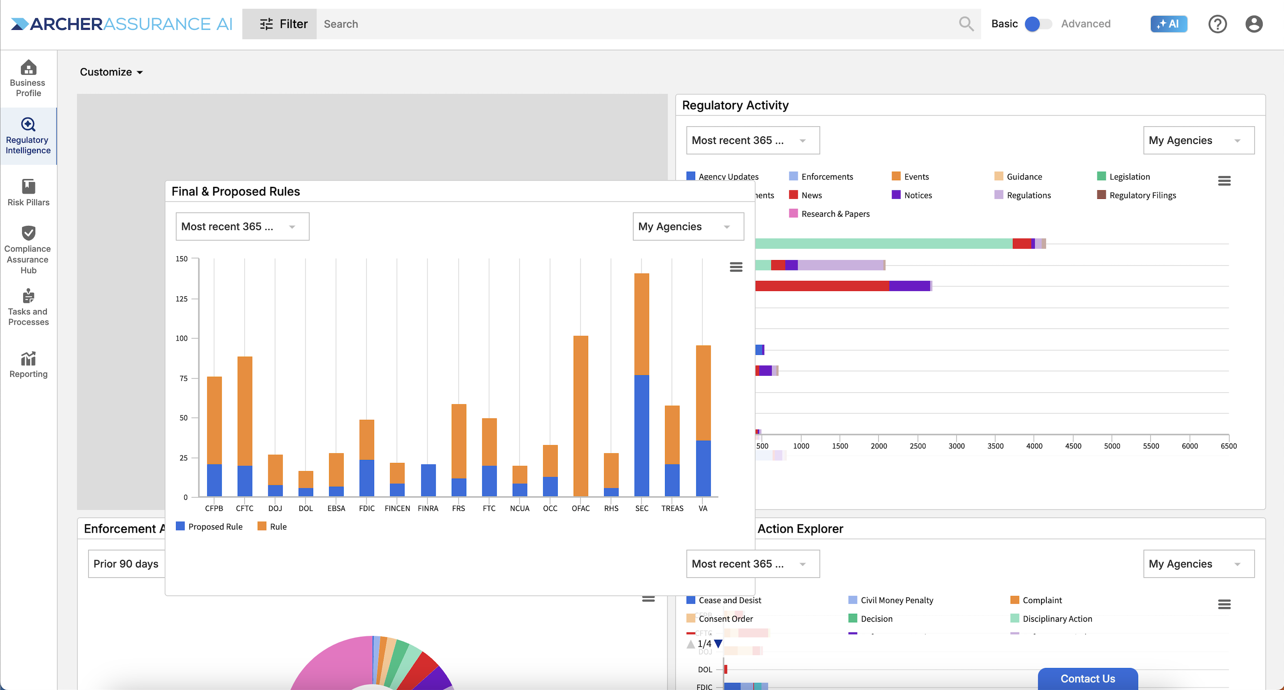This screenshot has width=1284, height=690.
Task: Click the FINRA bar in rules chart
Action: (x=428, y=480)
